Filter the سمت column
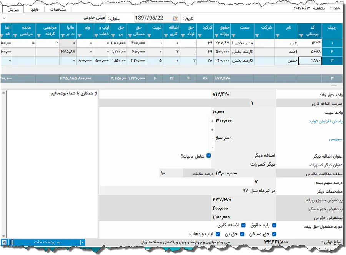346x255 pixels. pyautogui.click(x=233, y=35)
